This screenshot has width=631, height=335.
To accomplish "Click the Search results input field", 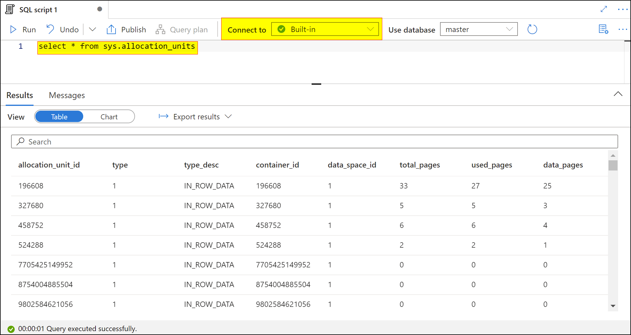I will pos(314,141).
